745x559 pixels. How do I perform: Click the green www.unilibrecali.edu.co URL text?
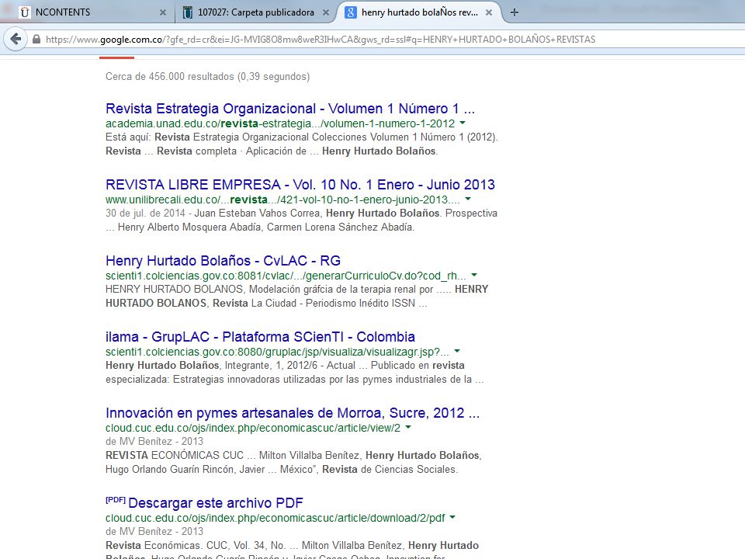[x=282, y=200]
